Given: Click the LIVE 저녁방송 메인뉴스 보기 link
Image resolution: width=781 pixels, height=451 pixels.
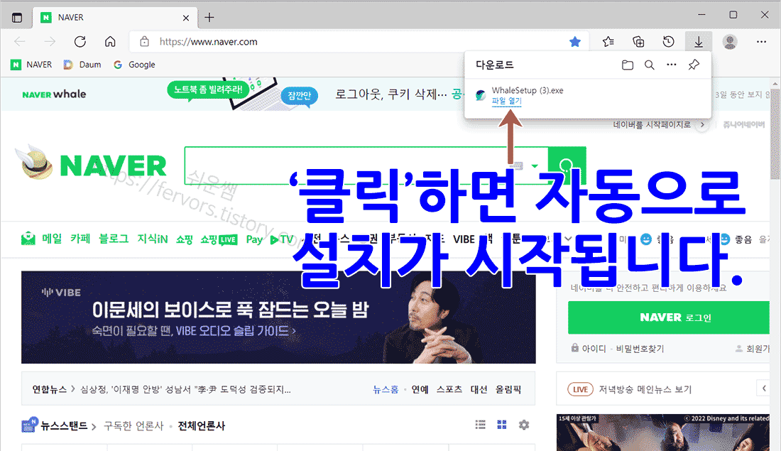Looking at the screenshot, I should (630, 389).
